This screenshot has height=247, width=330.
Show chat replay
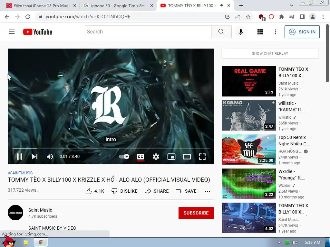[270, 53]
